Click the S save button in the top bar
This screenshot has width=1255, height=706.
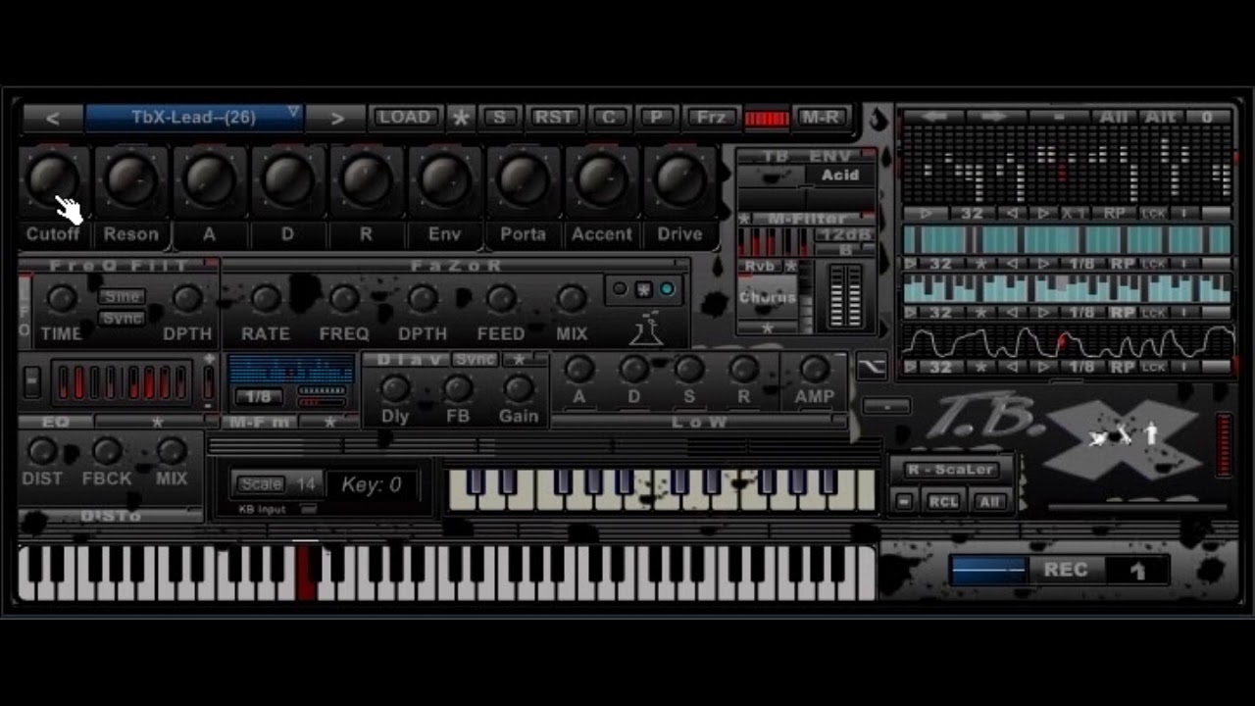click(x=500, y=117)
